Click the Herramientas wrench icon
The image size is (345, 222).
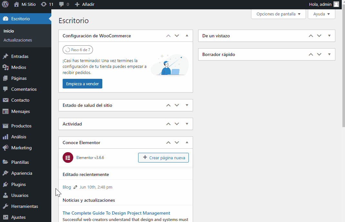pyautogui.click(x=5, y=206)
